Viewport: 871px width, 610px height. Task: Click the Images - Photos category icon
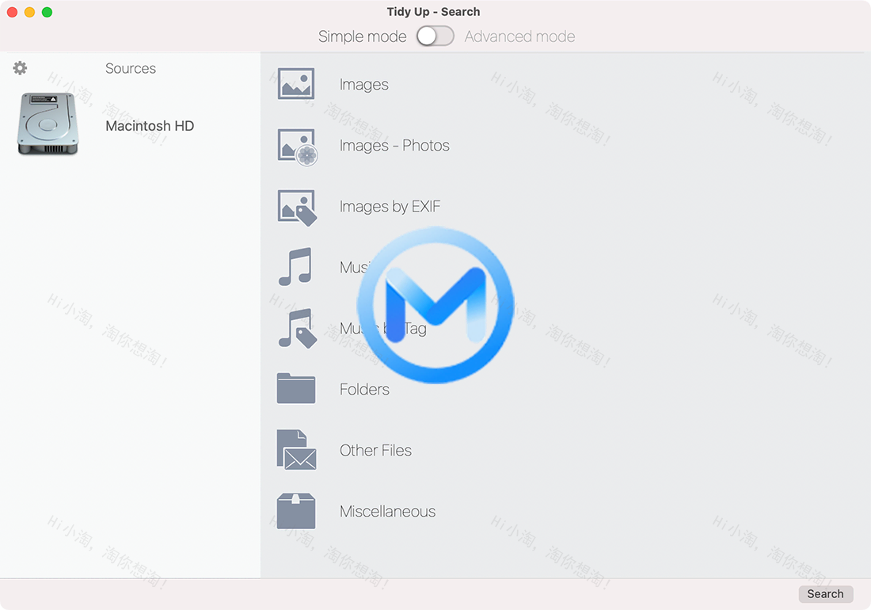click(297, 148)
